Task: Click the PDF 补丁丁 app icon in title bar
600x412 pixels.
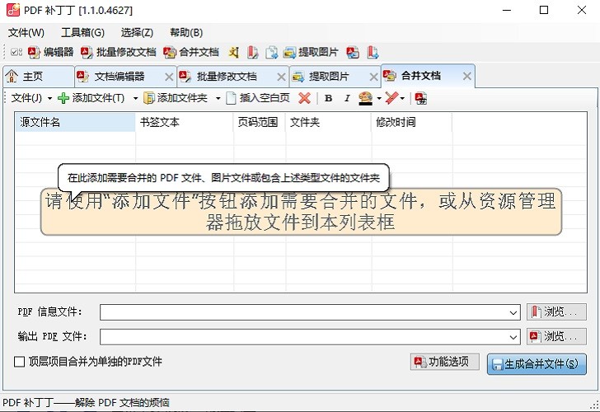Action: click(x=13, y=10)
